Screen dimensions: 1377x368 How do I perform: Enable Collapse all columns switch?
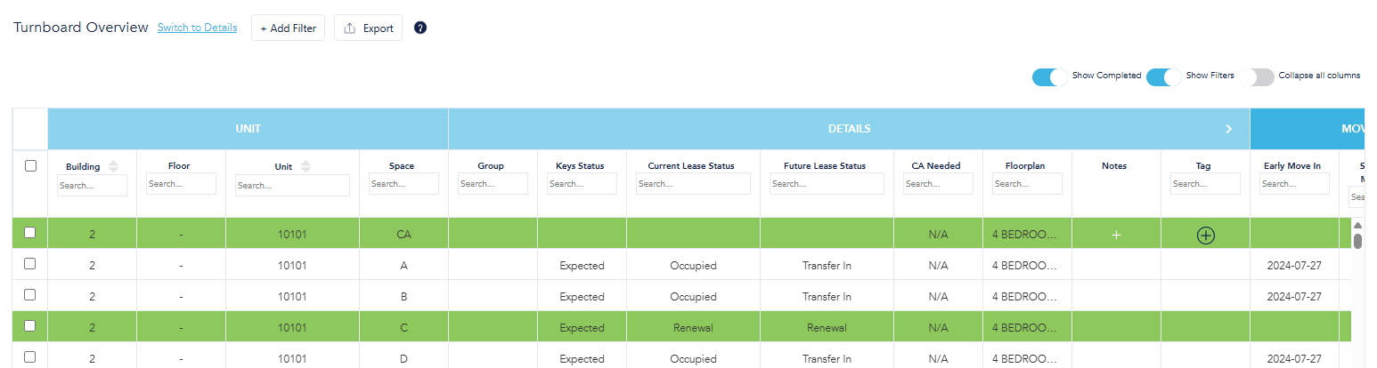1256,76
